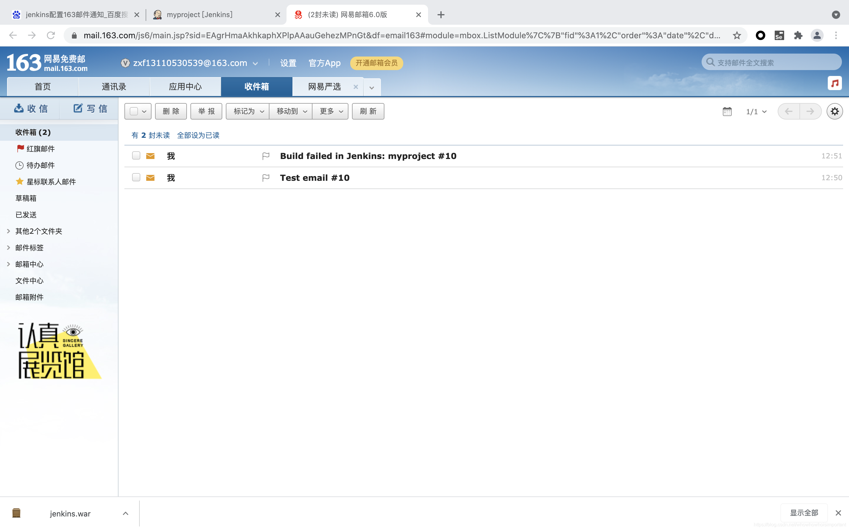Click envelope icon of Build failed email
849x530 pixels.
tap(150, 156)
